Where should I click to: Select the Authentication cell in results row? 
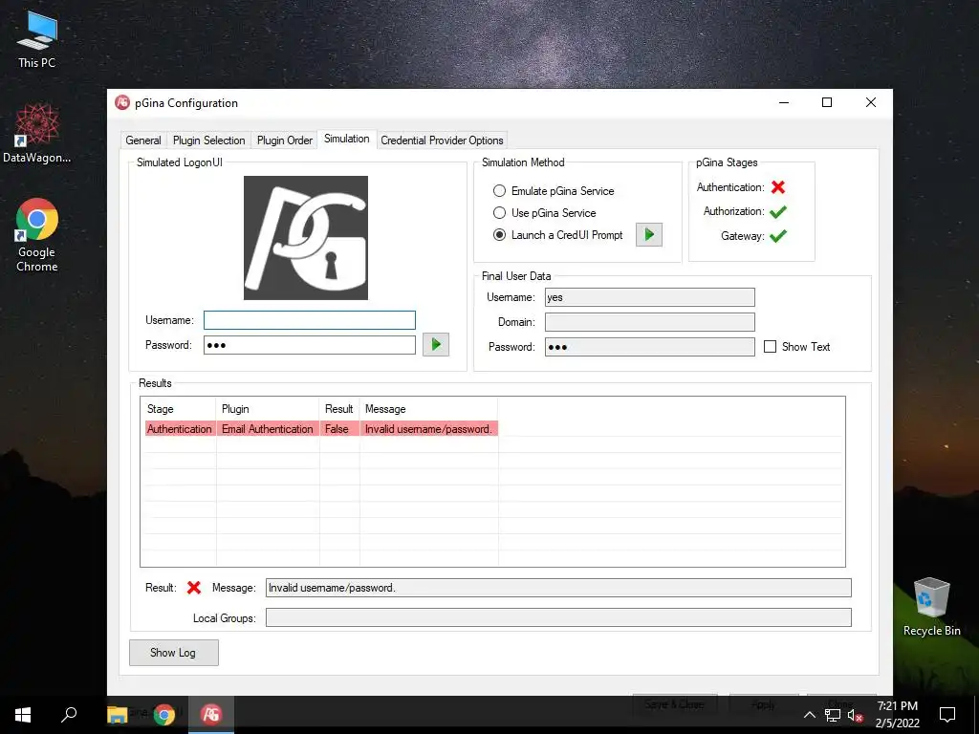coord(179,429)
